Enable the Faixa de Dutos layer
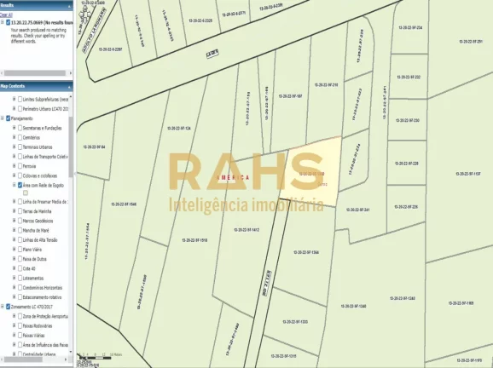Image resolution: width=493 pixels, height=368 pixels. pos(20,259)
